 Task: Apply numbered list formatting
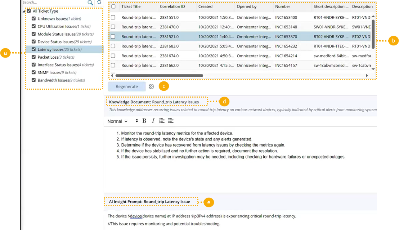click(x=162, y=121)
